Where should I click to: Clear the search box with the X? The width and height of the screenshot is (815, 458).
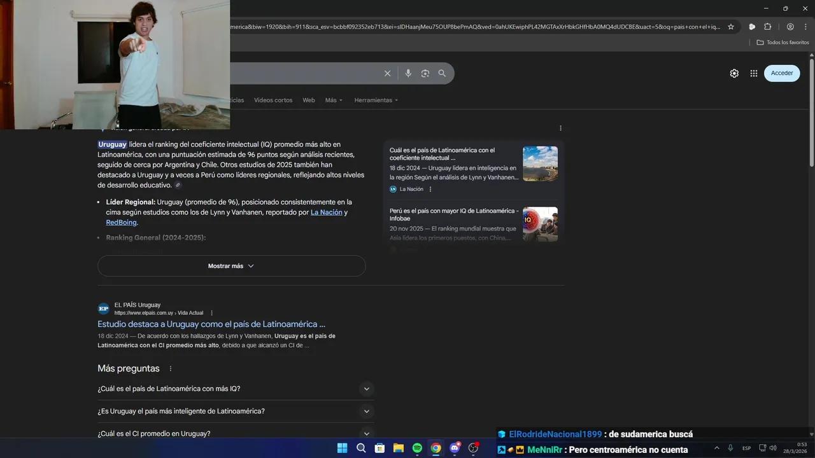(x=387, y=73)
